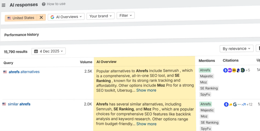Click the calendar icon in date picker
Screen dimensions: 260x131
(x=36, y=51)
